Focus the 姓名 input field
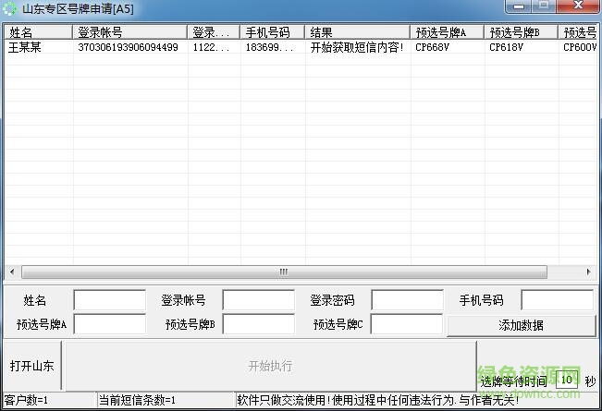Image resolution: width=602 pixels, height=411 pixels. coord(110,300)
